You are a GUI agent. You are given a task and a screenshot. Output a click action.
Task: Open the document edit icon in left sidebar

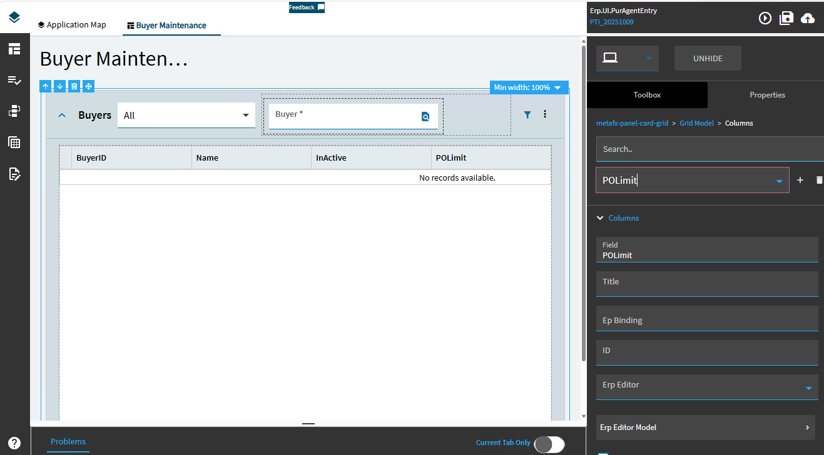pyautogui.click(x=14, y=174)
